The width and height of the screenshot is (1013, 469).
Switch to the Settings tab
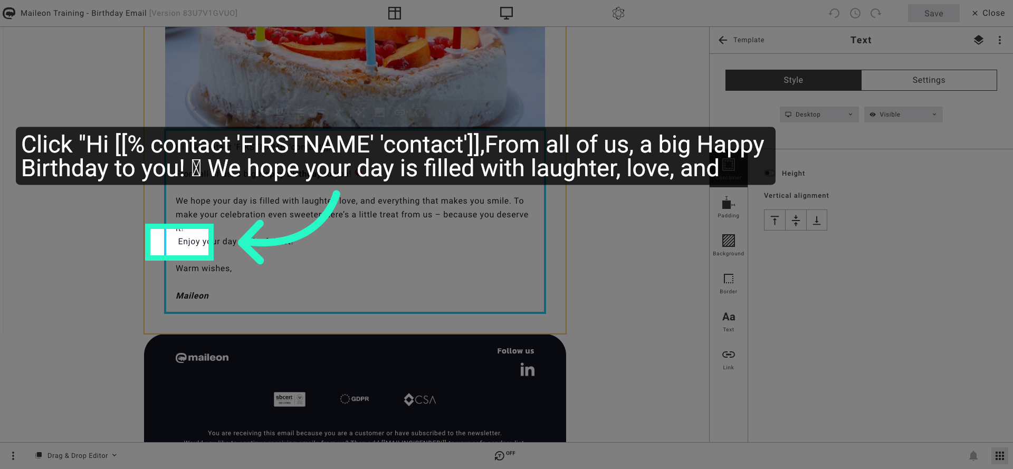(929, 80)
